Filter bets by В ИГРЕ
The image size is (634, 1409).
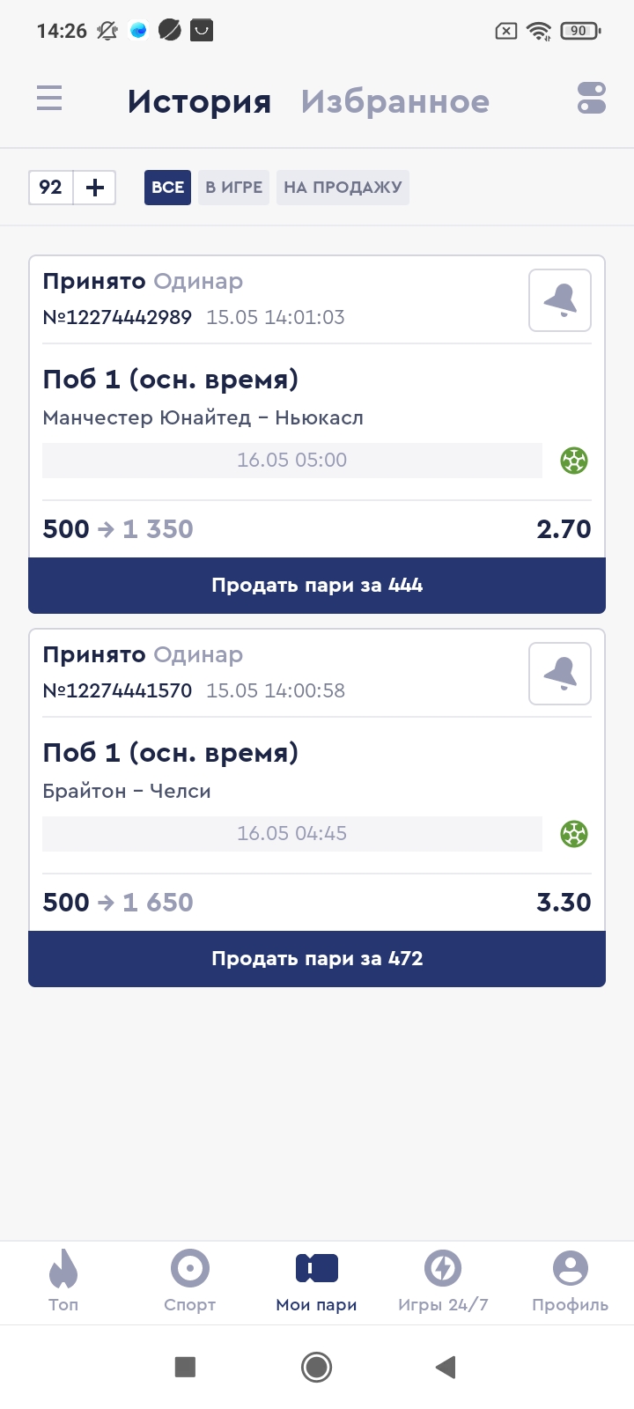pos(233,188)
